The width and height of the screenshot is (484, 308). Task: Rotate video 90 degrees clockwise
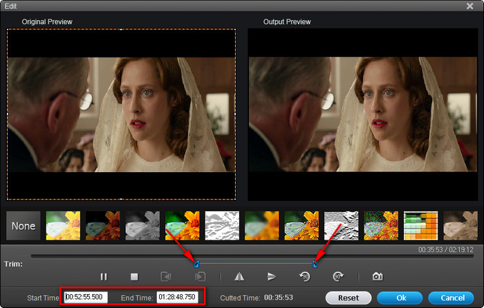point(338,277)
